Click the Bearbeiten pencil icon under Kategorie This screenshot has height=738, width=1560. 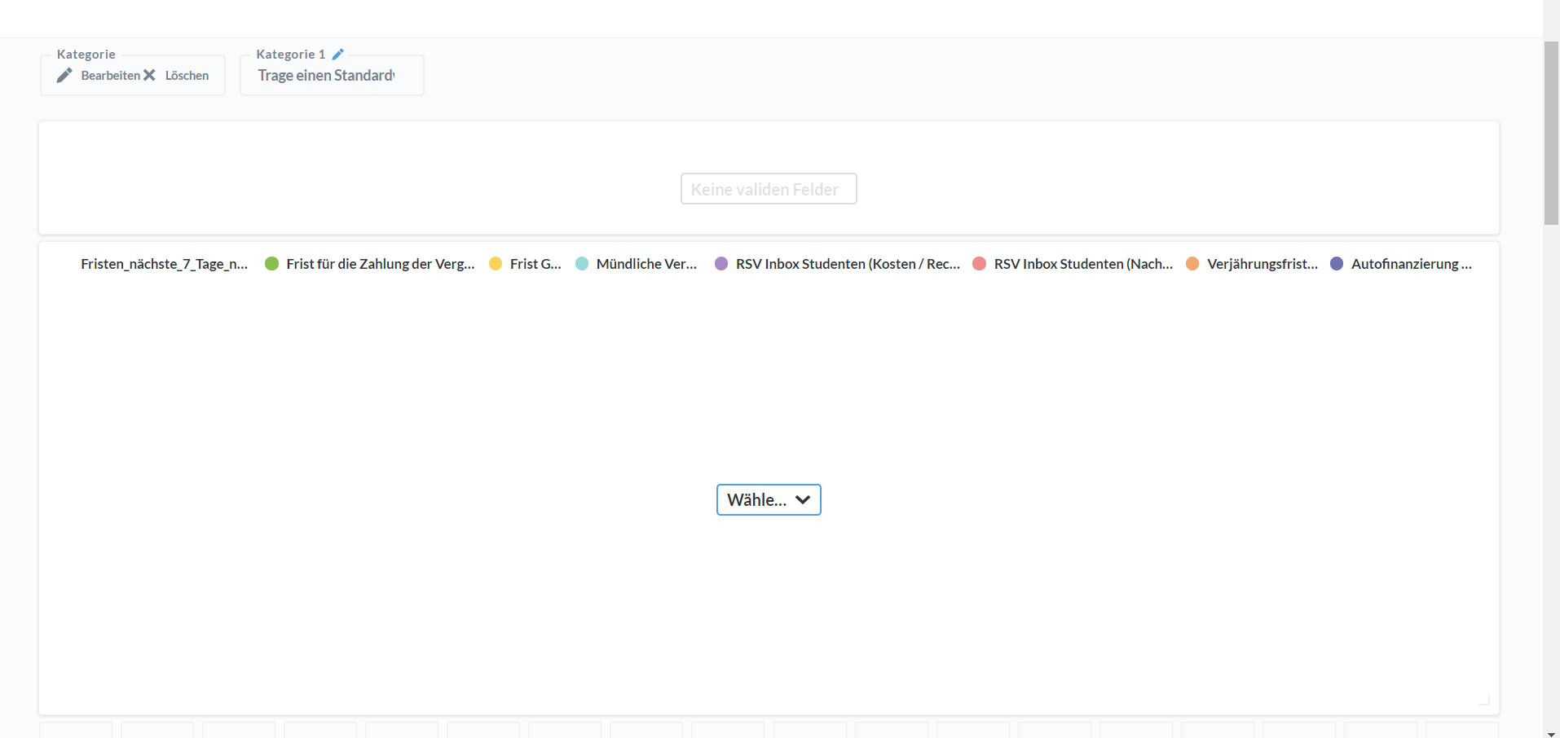[x=64, y=76]
